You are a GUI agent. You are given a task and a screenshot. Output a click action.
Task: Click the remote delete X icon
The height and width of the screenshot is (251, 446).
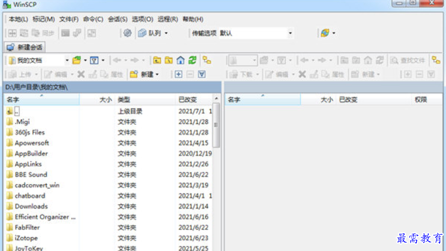[302, 75]
